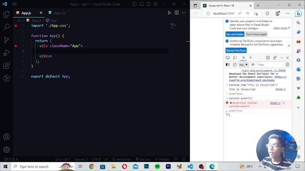Screen dimensions: 305x171
Task: Toggle breakpoint on line 1 import statement
Action: point(16,26)
